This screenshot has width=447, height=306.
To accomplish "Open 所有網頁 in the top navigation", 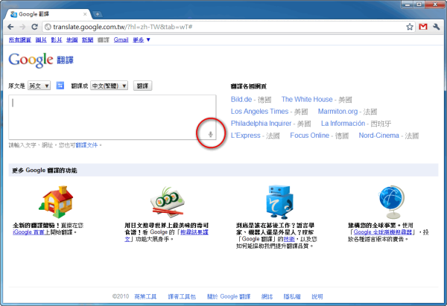I will (19, 40).
